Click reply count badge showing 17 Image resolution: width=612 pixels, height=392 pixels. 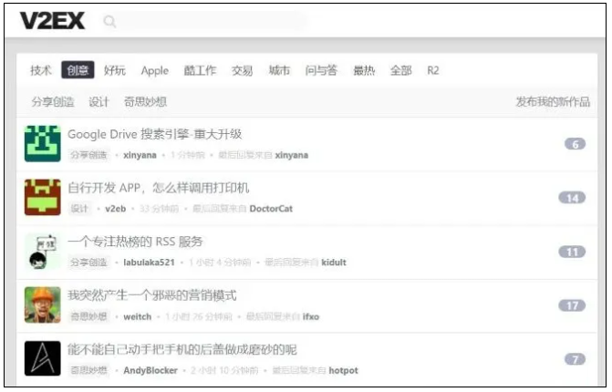(572, 305)
